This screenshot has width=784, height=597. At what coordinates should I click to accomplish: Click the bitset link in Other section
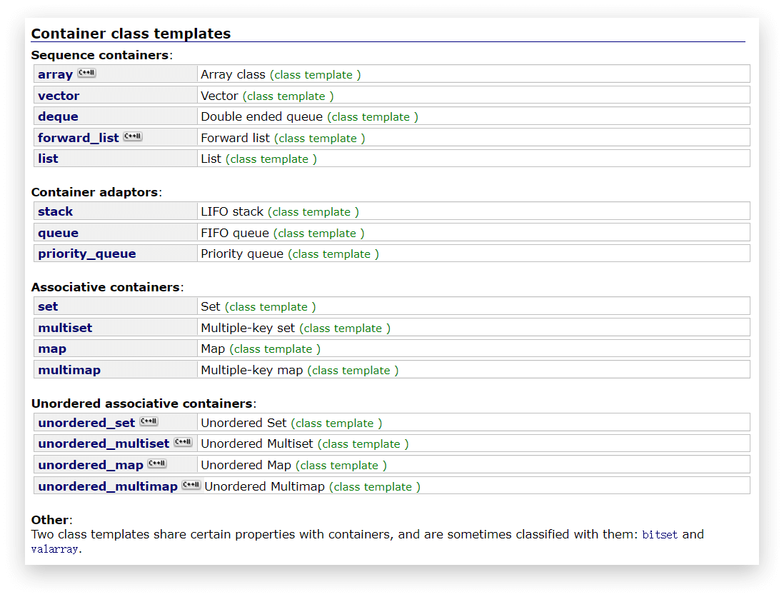pos(660,534)
